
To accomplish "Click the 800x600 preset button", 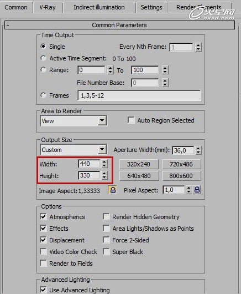I will coord(181,176).
